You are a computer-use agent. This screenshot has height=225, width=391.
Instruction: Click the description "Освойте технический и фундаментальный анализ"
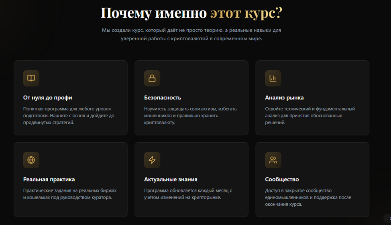point(310,116)
